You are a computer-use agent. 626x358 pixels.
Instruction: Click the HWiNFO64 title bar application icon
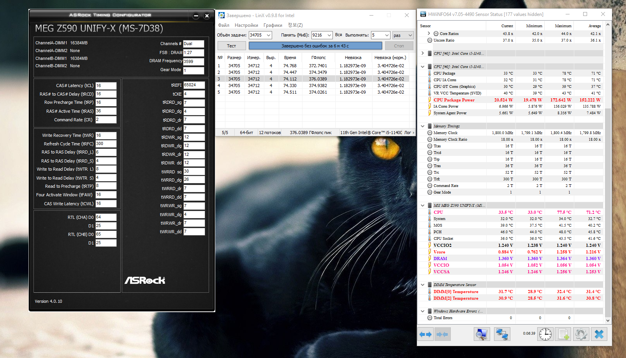click(423, 14)
